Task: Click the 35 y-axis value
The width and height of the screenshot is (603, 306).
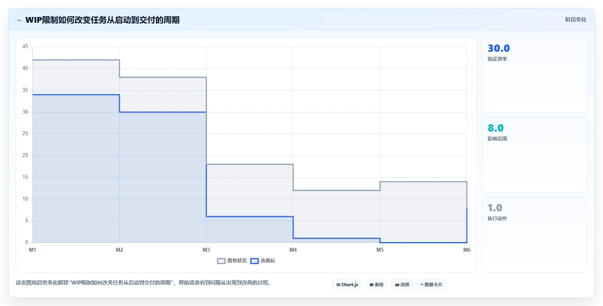Action: click(25, 90)
